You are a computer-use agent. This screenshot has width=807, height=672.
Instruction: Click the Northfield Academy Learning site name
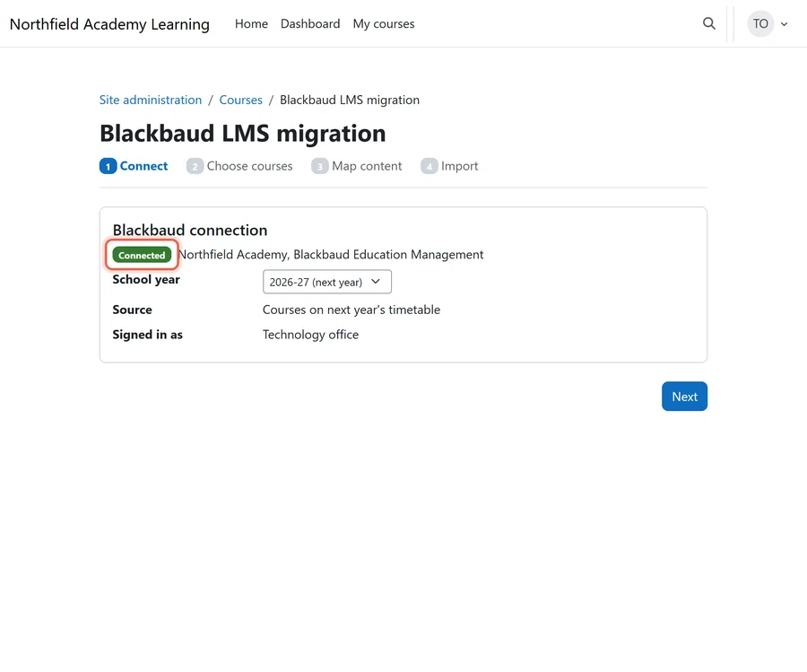[x=109, y=24]
